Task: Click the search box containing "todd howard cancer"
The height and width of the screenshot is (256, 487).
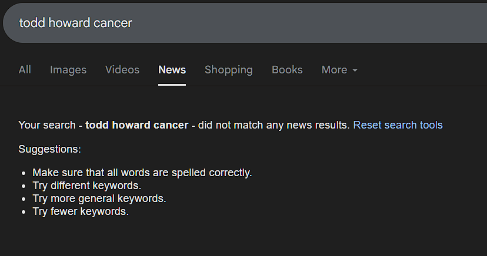Action: (x=235, y=23)
